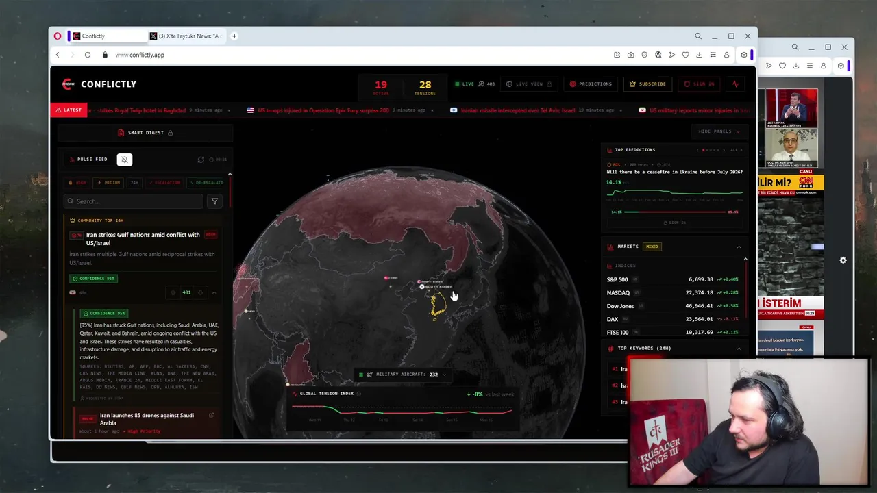Screen dimensions: 877x493
Task: Click the heart icon in the background Opera window
Action: point(782,66)
